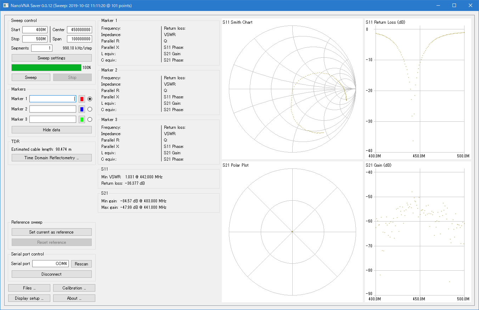Click Reset reference button
The height and width of the screenshot is (310, 479).
tap(52, 242)
